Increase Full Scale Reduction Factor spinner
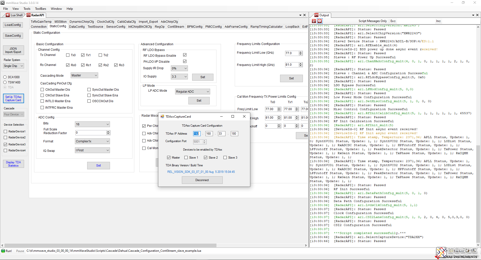 coord(108,132)
